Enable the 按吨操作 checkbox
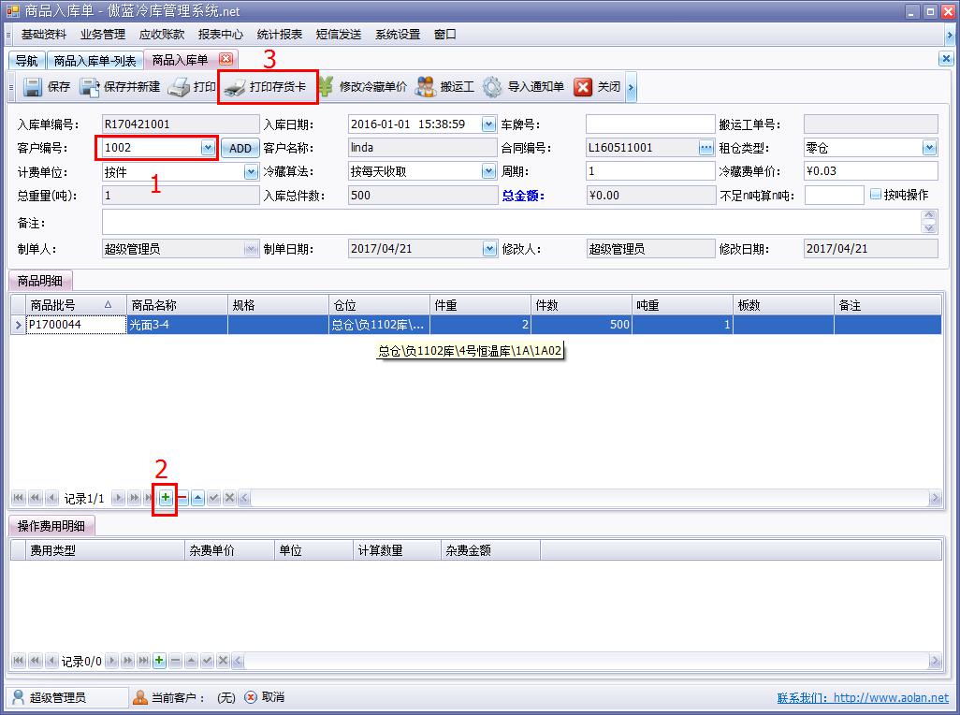The width and height of the screenshot is (960, 715). pyautogui.click(x=876, y=195)
